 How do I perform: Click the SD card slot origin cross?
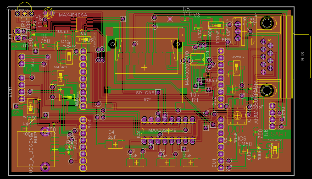coord(144,68)
